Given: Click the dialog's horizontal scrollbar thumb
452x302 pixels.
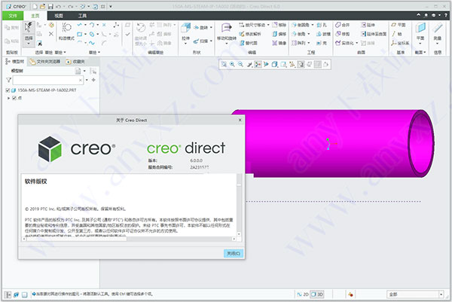Looking at the screenshot, I should tap(76, 239).
